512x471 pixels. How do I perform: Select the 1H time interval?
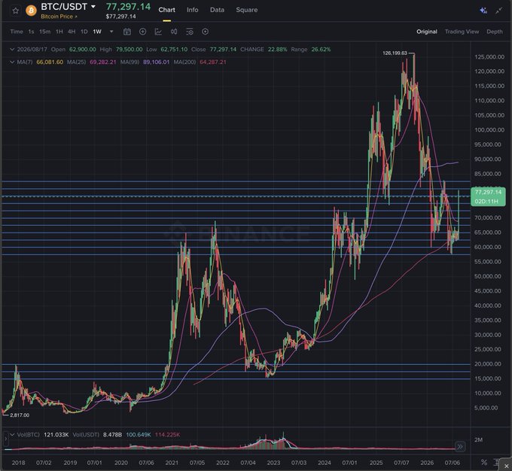[59, 32]
